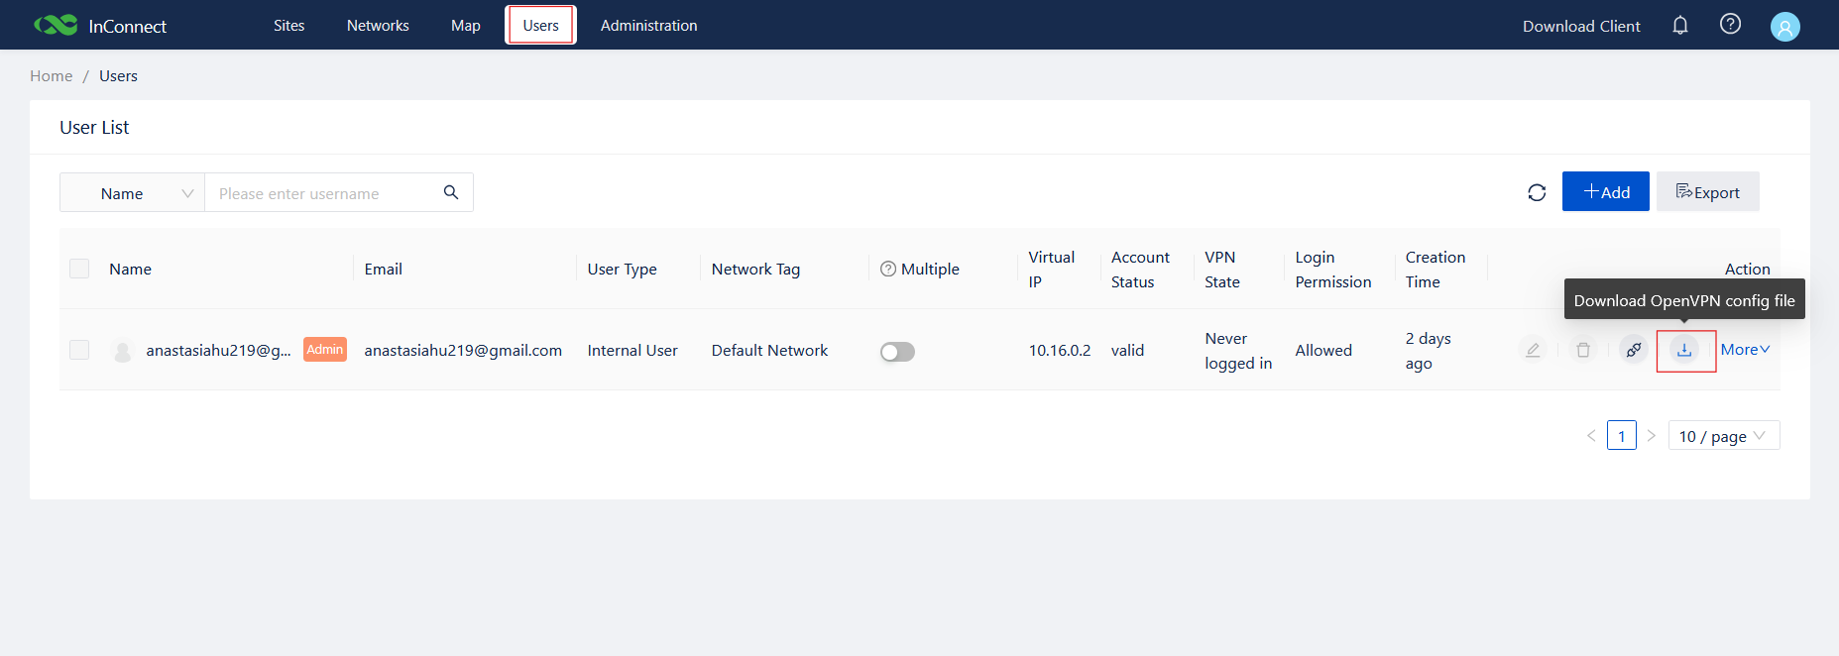Focus the username search field
The height and width of the screenshot is (656, 1839).
coord(325,192)
